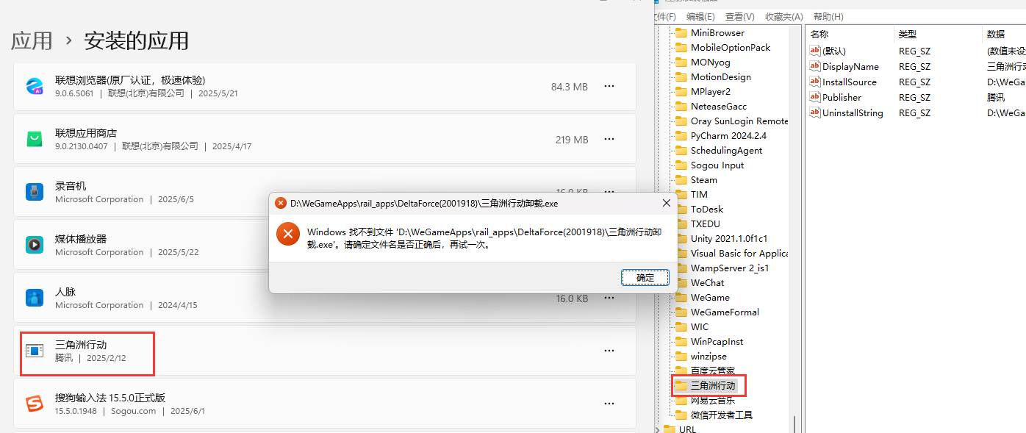This screenshot has height=433, width=1026.
Task: Click the UninstallString value name
Action: [x=853, y=112]
